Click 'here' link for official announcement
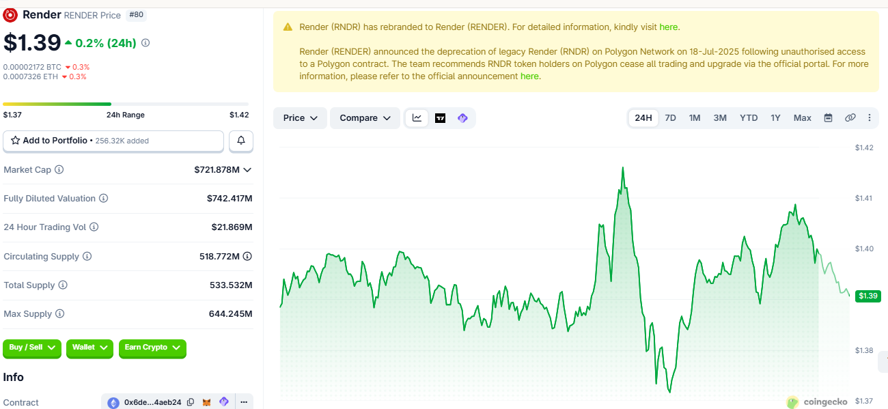The width and height of the screenshot is (888, 409). pyautogui.click(x=529, y=76)
